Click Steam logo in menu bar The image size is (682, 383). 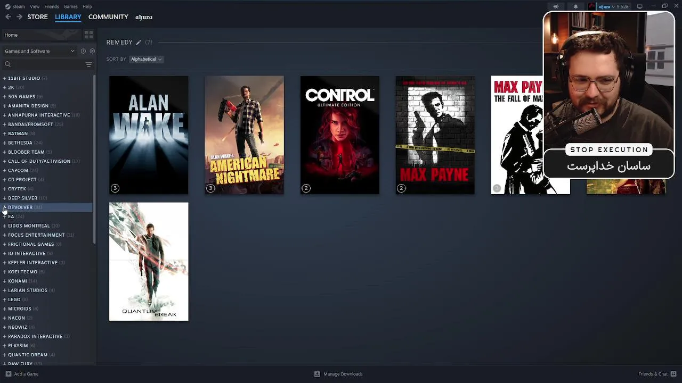click(x=7, y=6)
